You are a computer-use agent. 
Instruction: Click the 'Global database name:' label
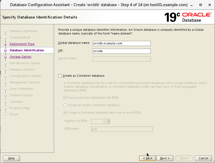pos(74,43)
